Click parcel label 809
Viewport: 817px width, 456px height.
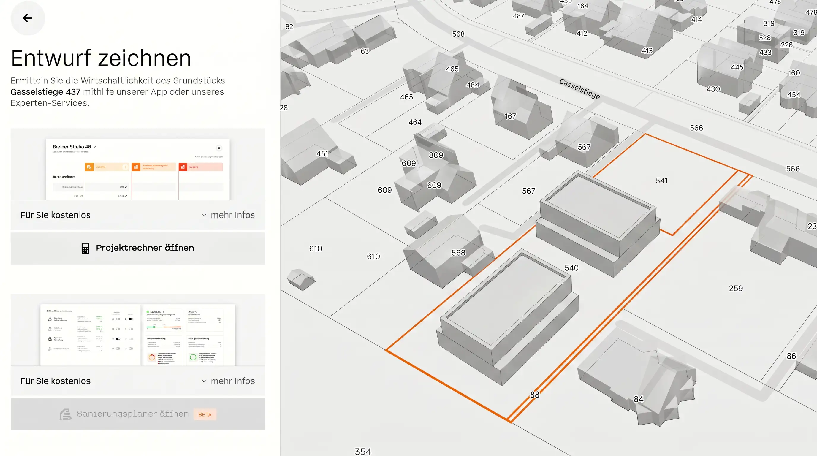coord(436,155)
